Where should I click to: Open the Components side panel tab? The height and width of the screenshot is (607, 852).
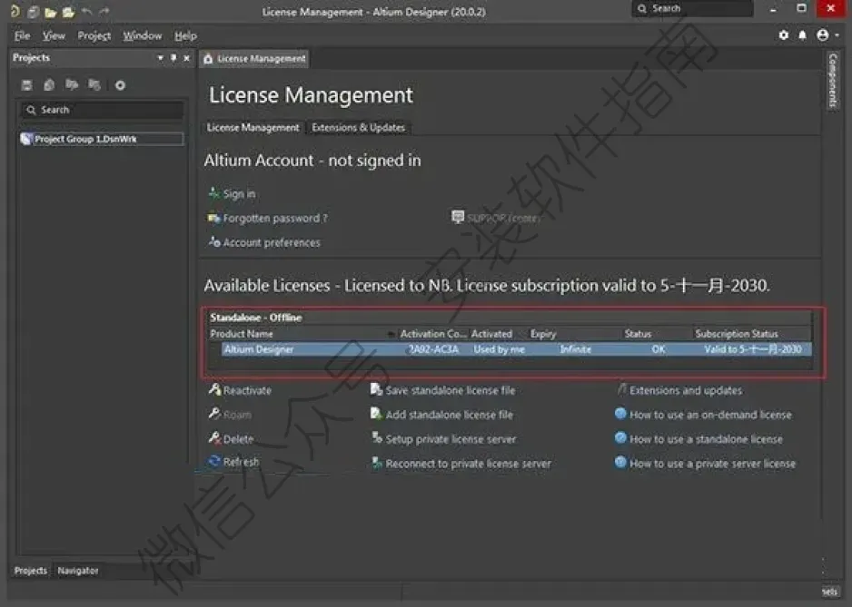pos(833,81)
